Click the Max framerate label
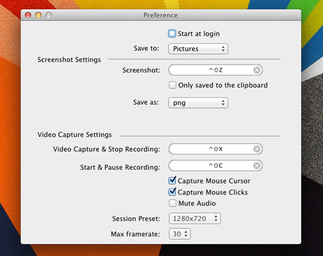The width and height of the screenshot is (323, 256). (136, 234)
